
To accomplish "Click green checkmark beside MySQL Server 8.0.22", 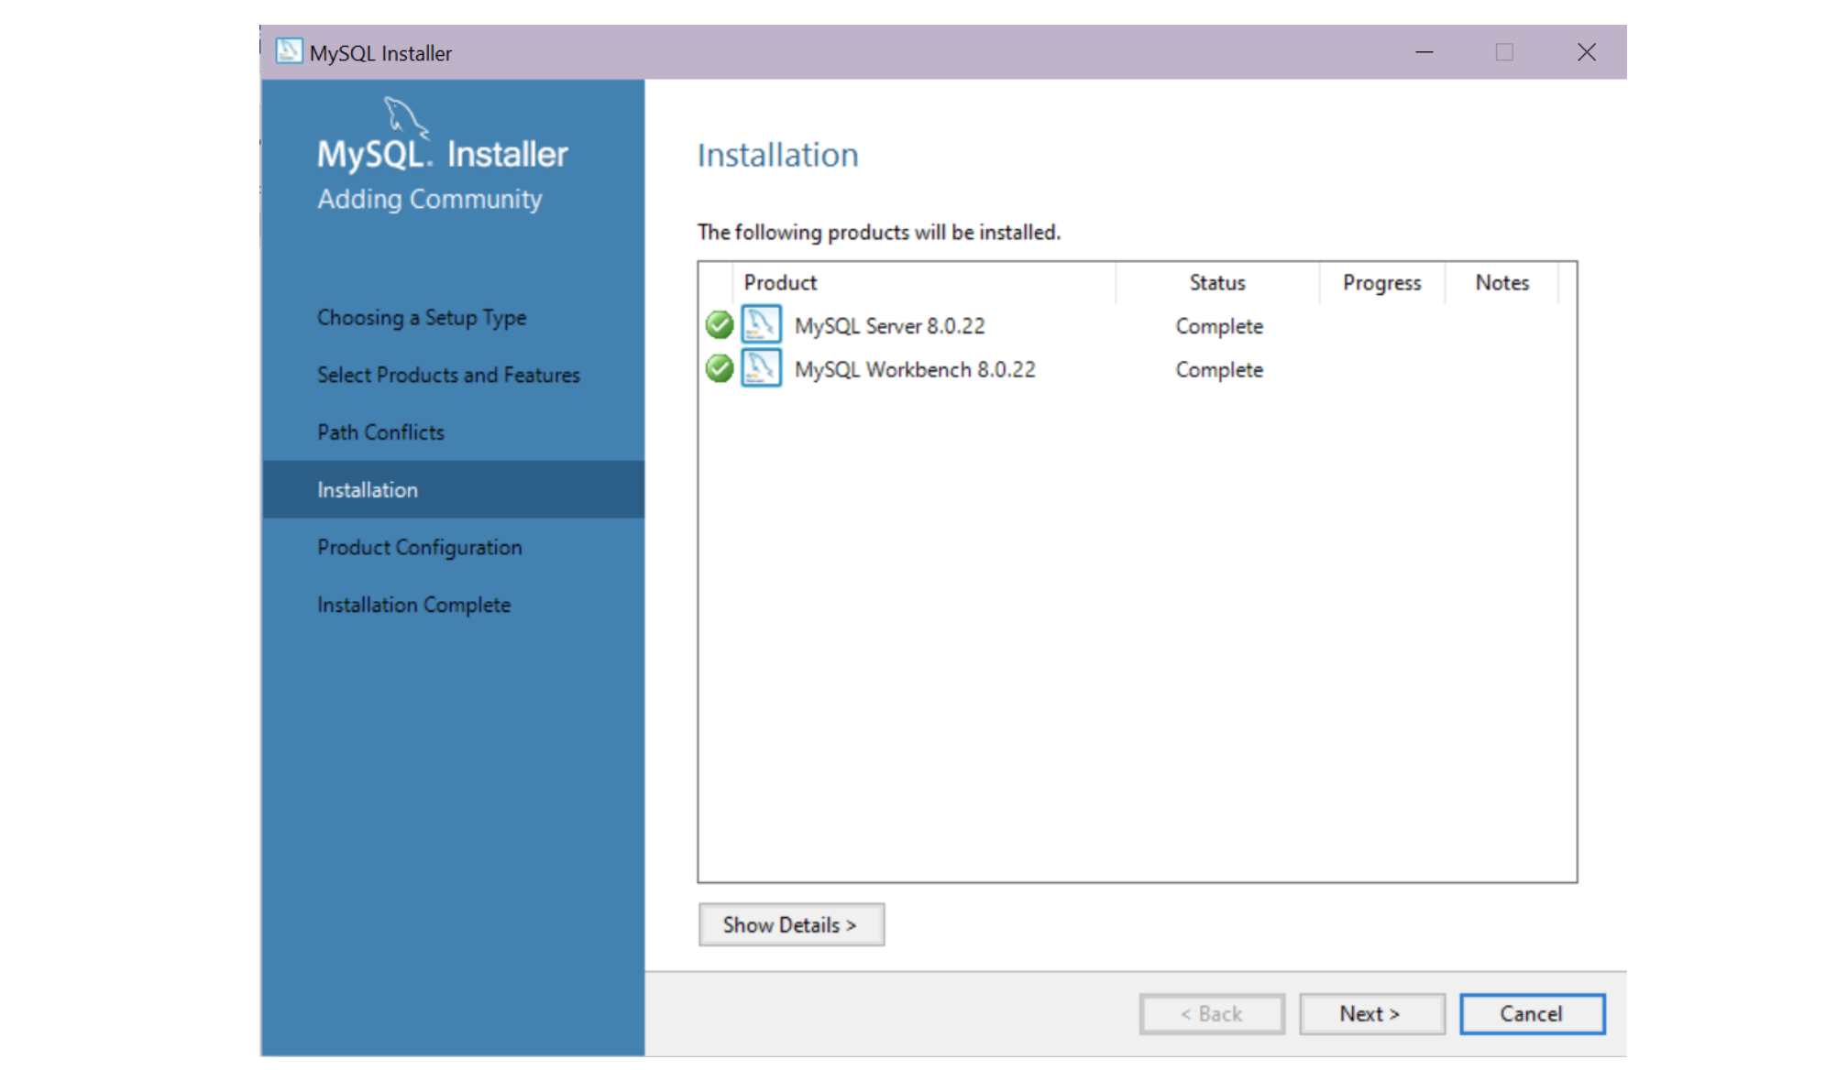I will [720, 325].
